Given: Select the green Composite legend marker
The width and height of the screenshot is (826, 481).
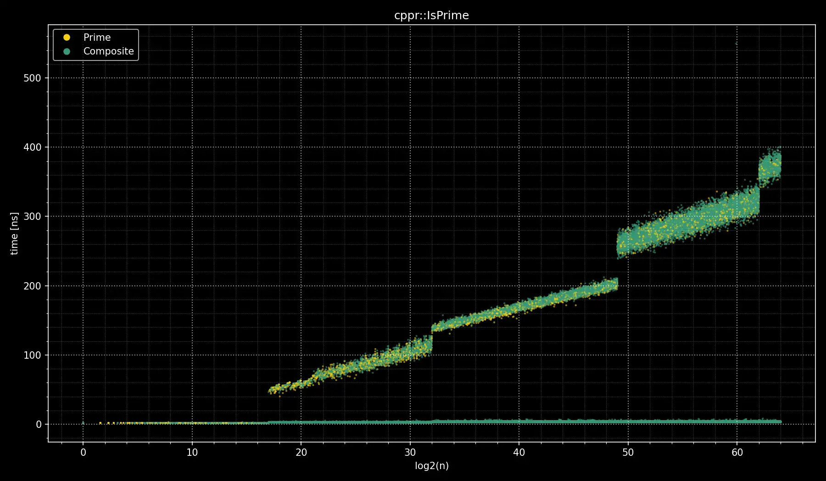Looking at the screenshot, I should point(67,51).
